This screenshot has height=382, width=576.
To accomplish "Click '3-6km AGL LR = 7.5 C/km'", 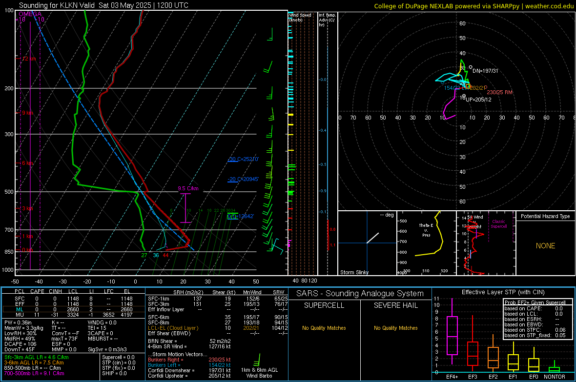I will (x=34, y=362).
